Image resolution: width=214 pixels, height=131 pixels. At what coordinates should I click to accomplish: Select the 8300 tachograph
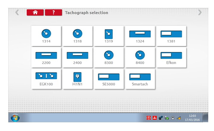click(x=109, y=57)
